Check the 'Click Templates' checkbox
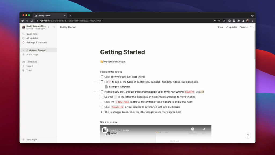 tap(102, 107)
